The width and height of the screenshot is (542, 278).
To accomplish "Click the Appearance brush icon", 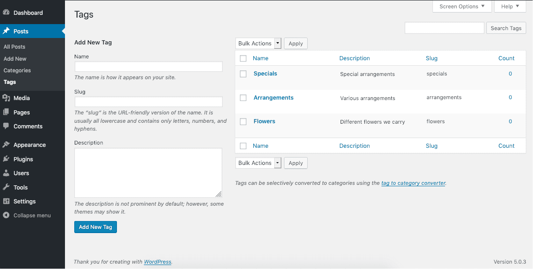I will pyautogui.click(x=6, y=145).
